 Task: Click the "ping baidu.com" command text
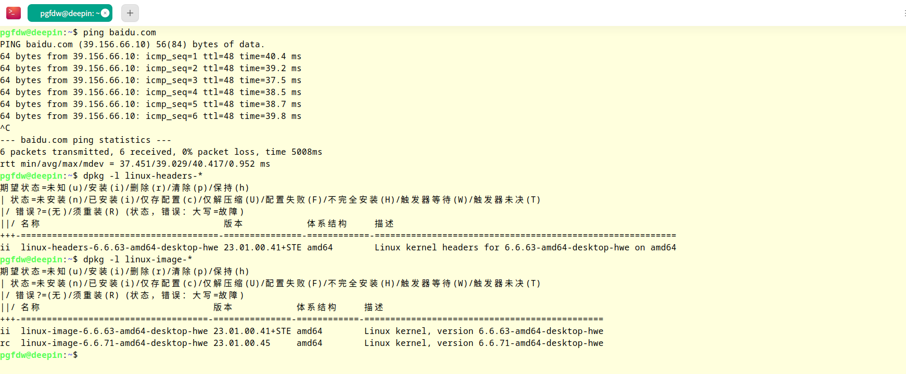(x=120, y=32)
